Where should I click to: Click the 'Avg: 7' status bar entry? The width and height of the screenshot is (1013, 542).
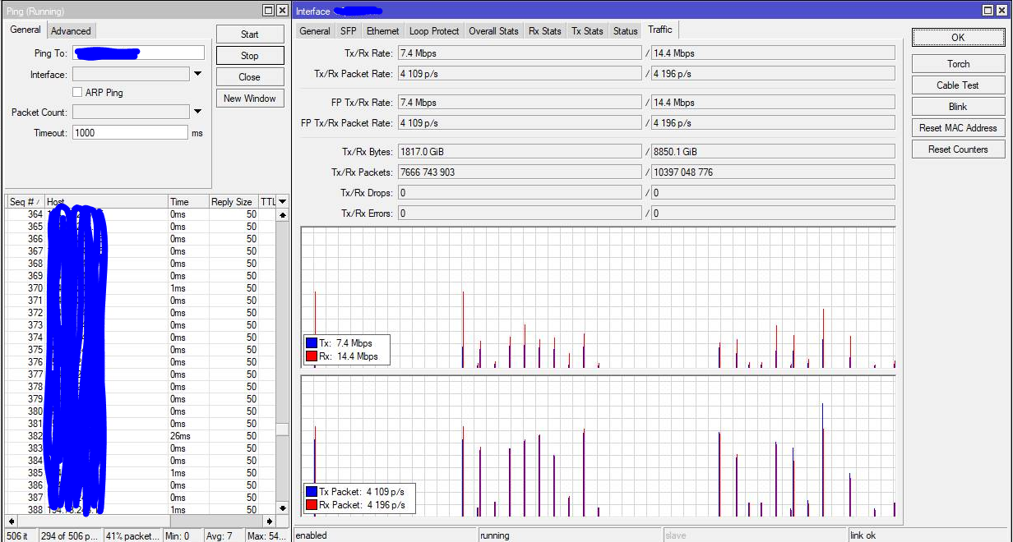pos(223,535)
